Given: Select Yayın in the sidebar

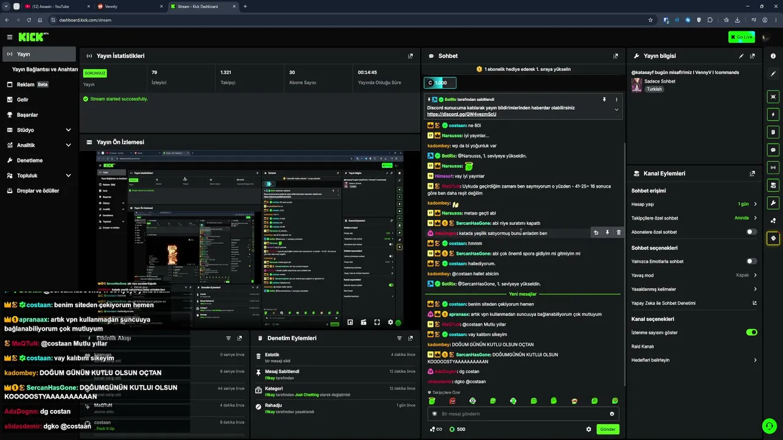Looking at the screenshot, I should pyautogui.click(x=38, y=54).
